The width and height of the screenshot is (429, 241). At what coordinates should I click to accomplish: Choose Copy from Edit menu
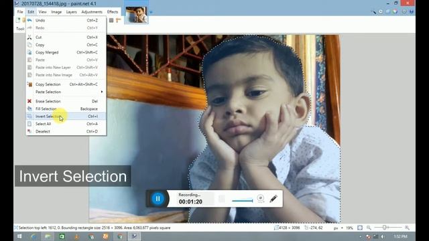click(x=66, y=45)
